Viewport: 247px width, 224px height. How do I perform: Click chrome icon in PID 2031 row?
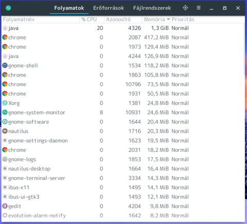coord(5,150)
